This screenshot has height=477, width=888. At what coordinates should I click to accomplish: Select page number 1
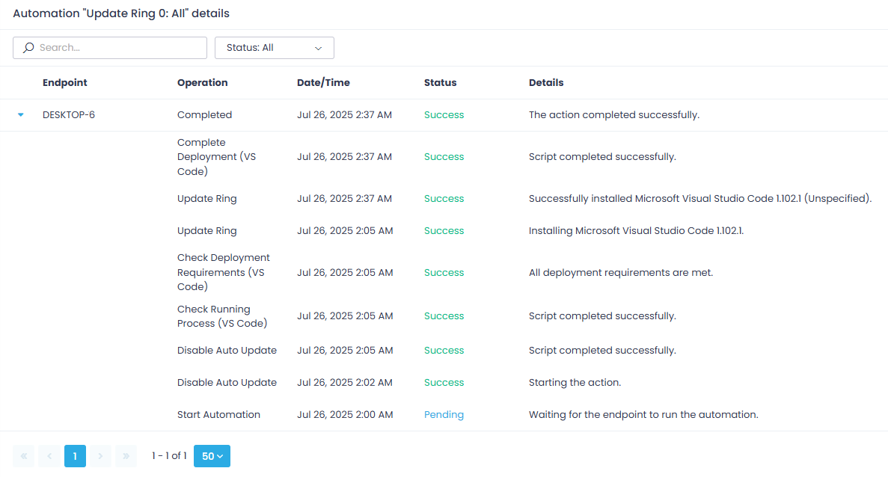point(75,455)
